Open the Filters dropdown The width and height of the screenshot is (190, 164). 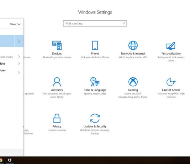[x=15, y=24]
